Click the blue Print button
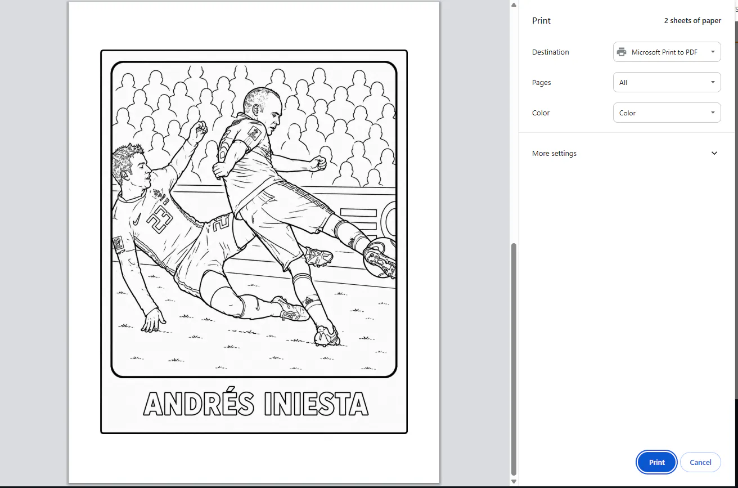 tap(656, 462)
